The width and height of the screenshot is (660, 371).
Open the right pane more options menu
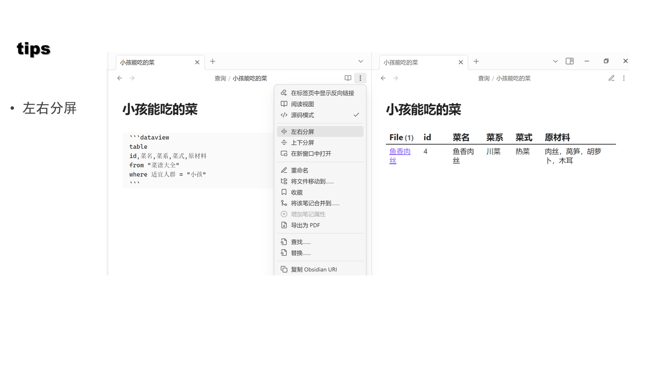[624, 78]
